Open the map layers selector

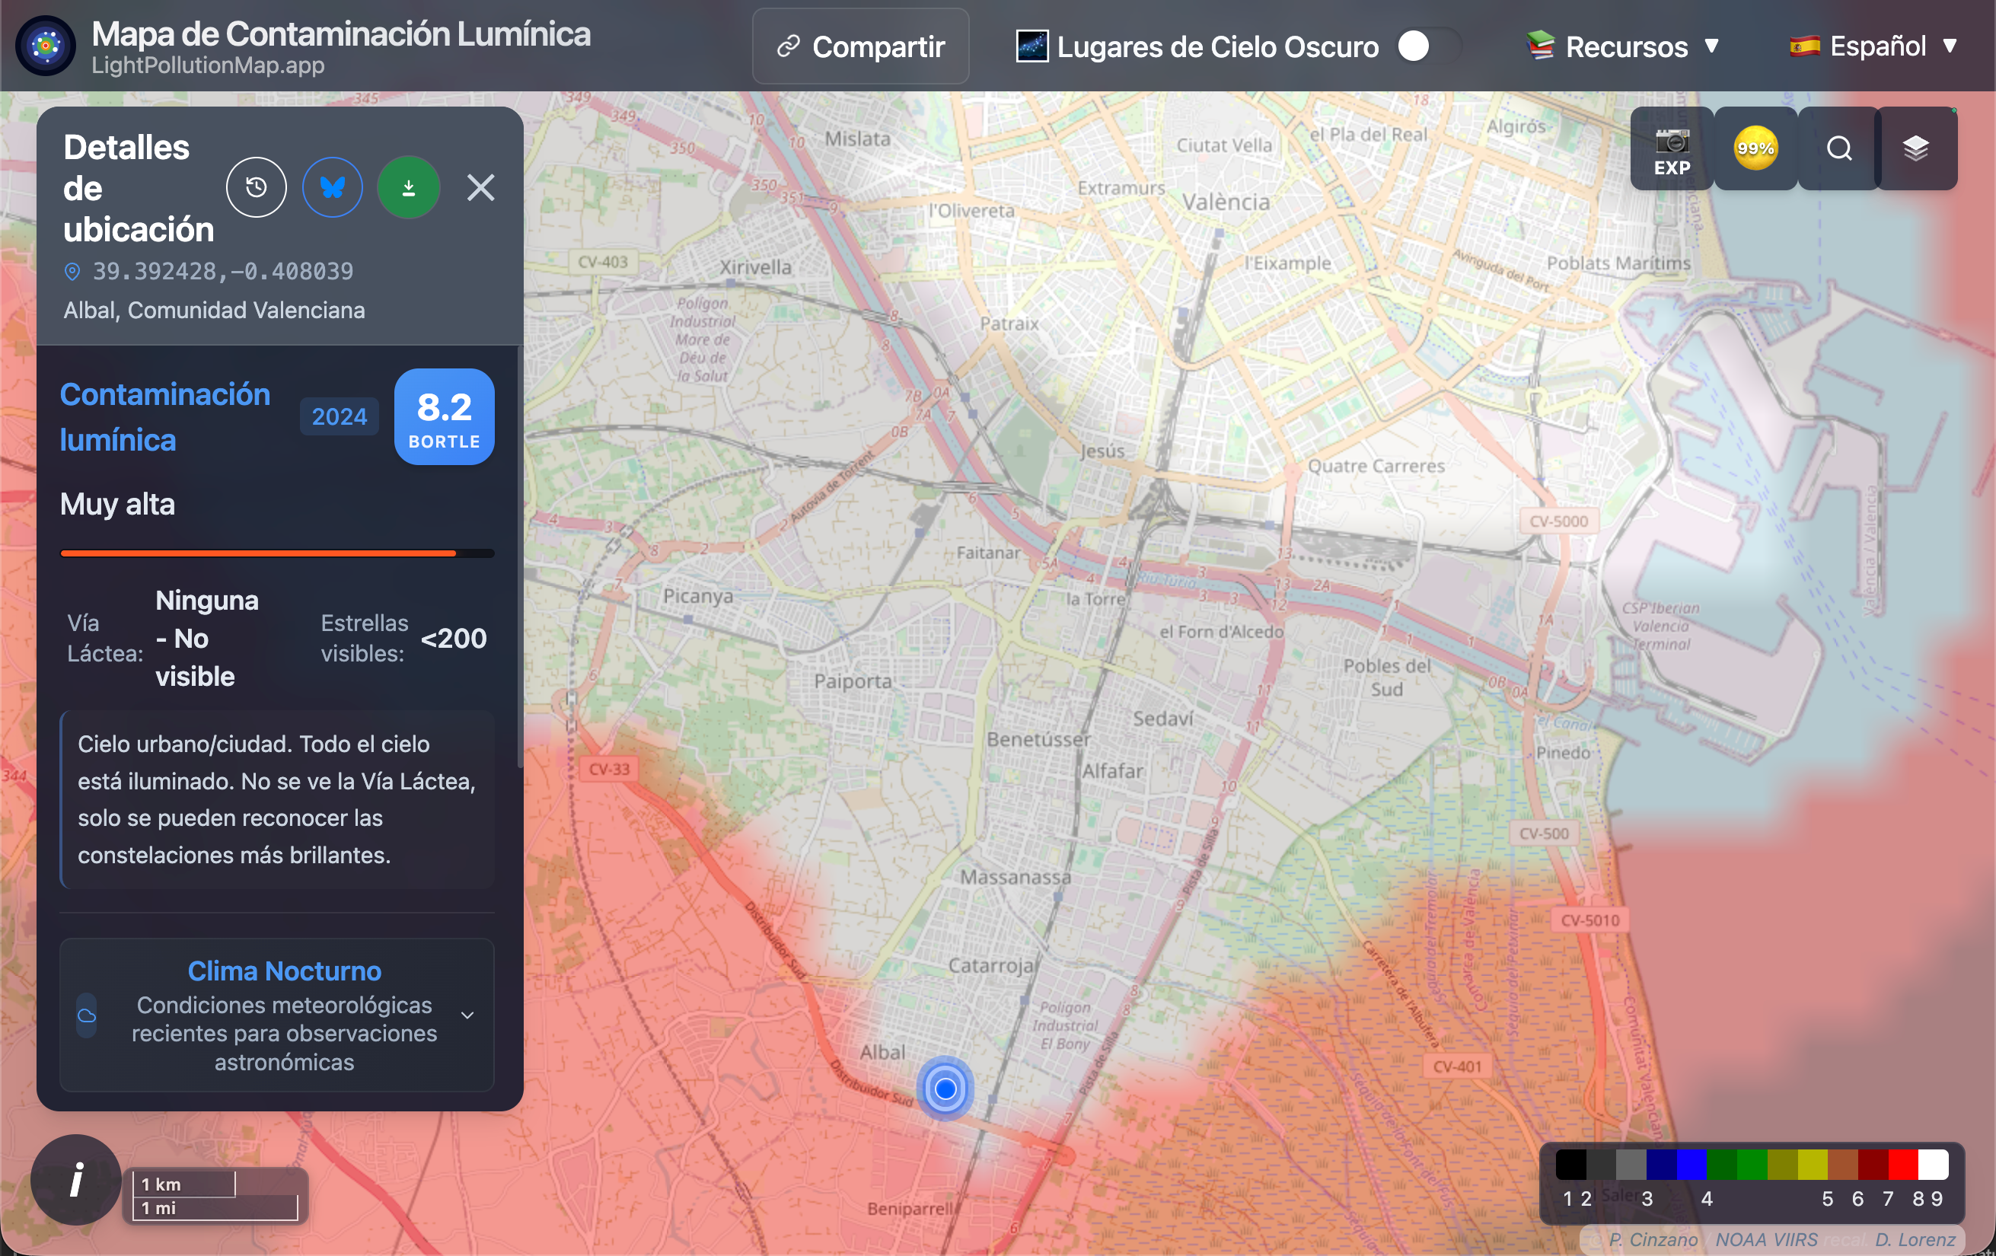coord(1915,148)
